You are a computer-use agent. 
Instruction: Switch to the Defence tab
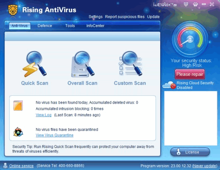click(45, 26)
